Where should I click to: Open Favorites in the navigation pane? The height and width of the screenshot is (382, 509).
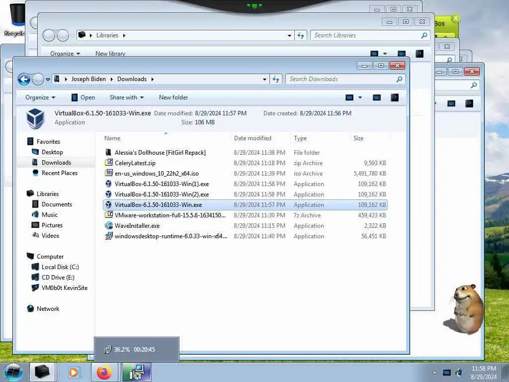click(48, 142)
